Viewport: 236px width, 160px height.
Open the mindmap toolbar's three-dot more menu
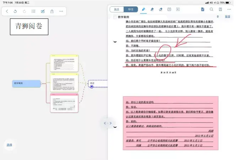point(61,11)
